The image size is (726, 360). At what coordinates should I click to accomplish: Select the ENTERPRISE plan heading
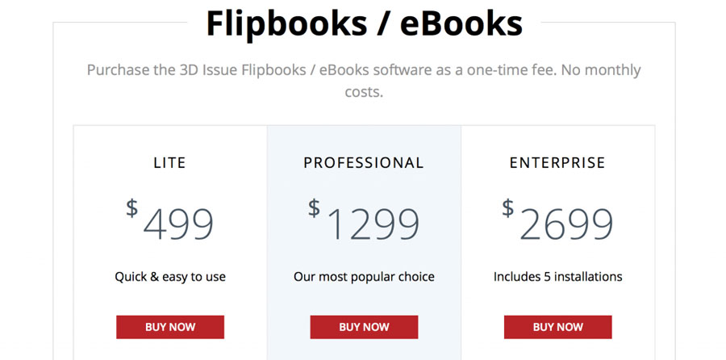click(557, 162)
